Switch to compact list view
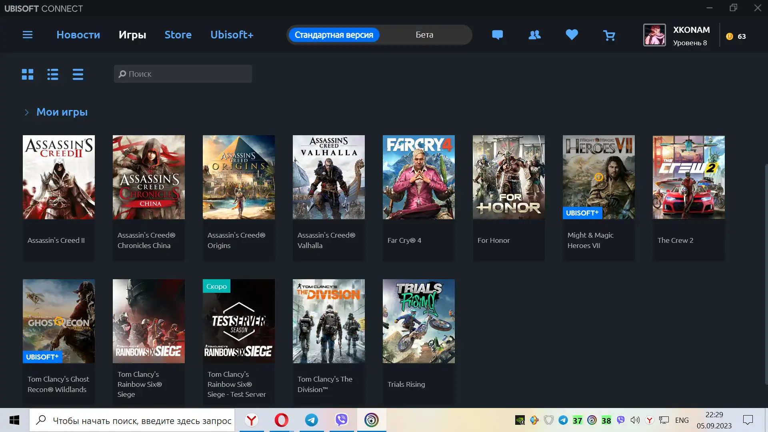The width and height of the screenshot is (768, 432). (x=78, y=74)
